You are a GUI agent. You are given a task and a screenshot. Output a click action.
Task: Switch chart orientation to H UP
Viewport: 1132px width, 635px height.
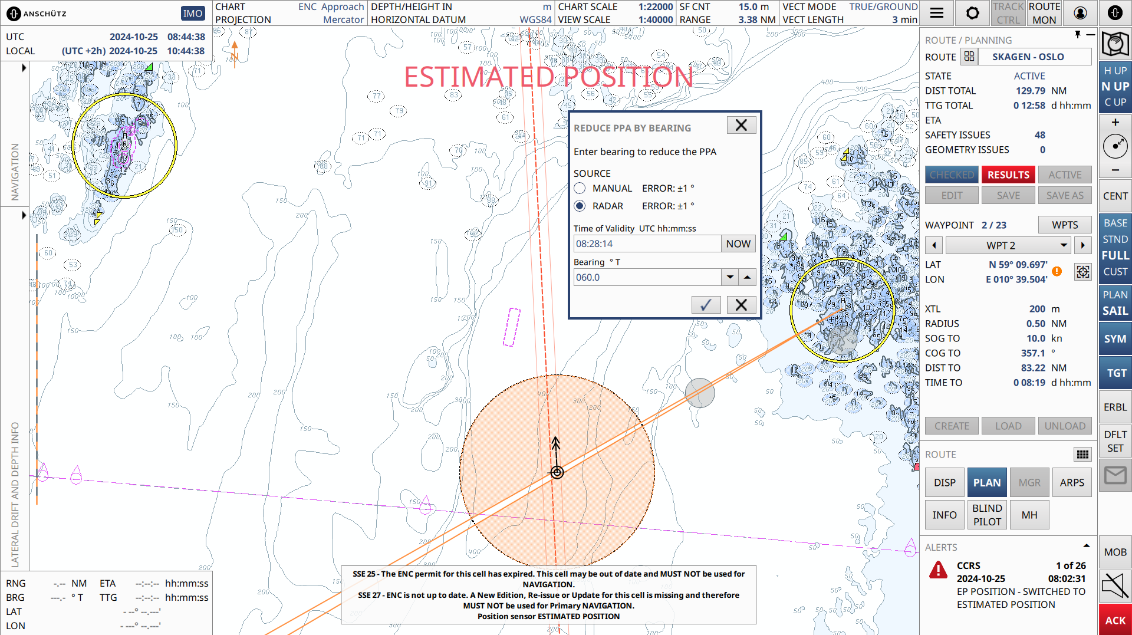(x=1115, y=70)
